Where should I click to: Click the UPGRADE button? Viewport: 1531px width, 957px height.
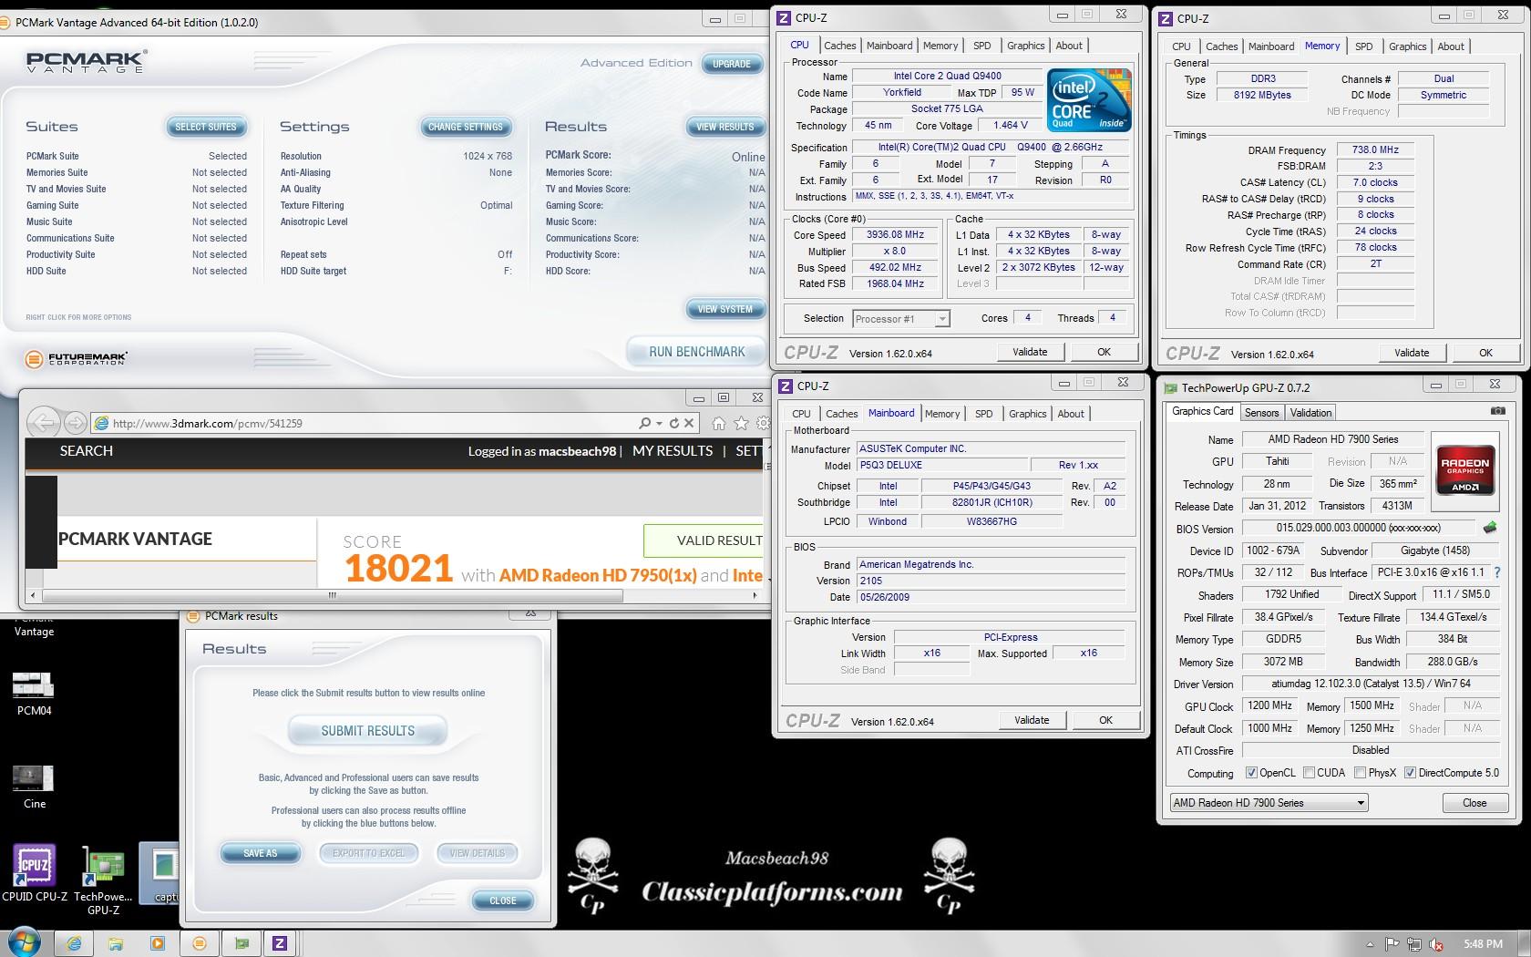732,64
